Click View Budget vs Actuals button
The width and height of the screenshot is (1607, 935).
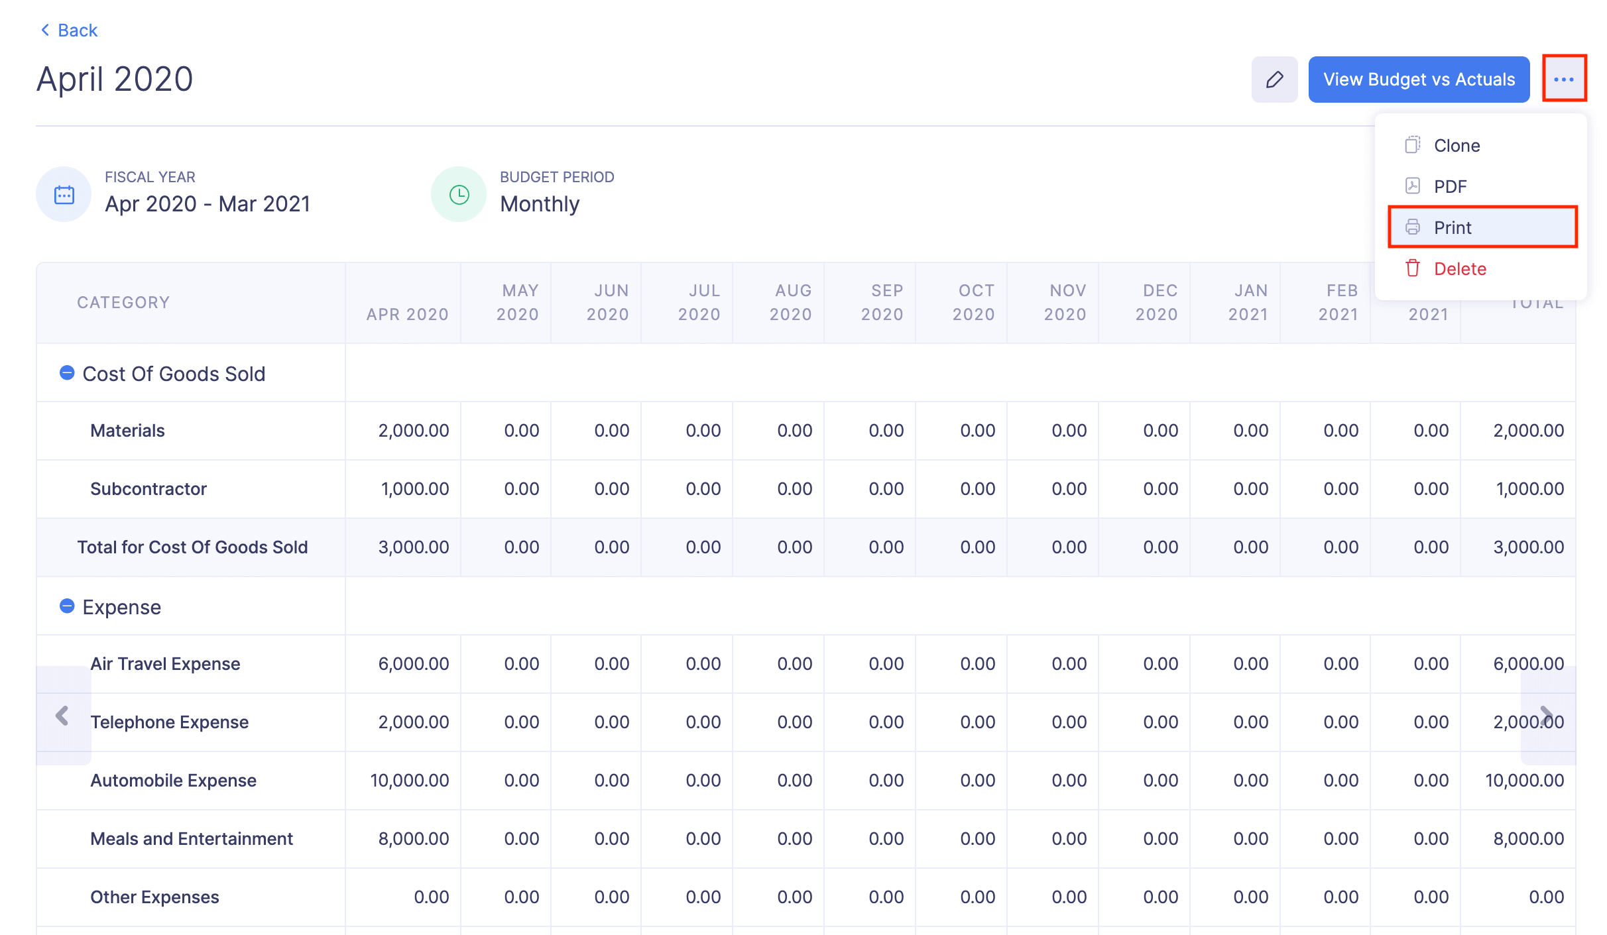click(x=1419, y=80)
